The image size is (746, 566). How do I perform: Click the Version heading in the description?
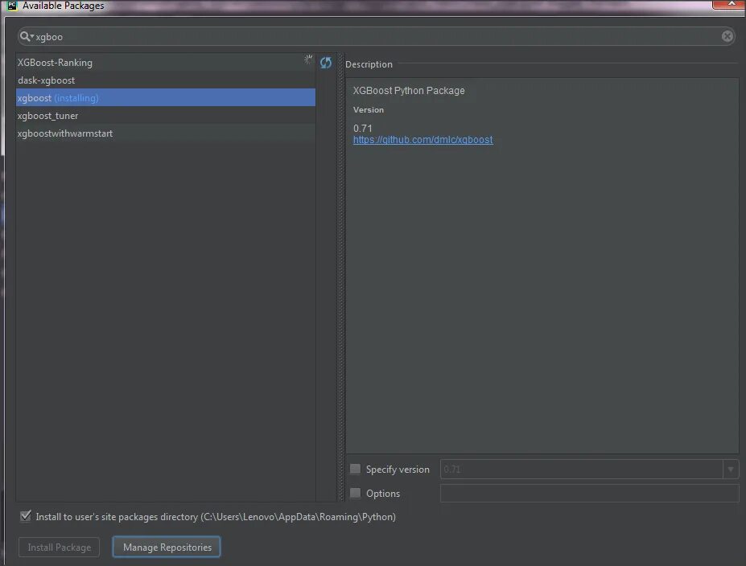click(x=369, y=110)
